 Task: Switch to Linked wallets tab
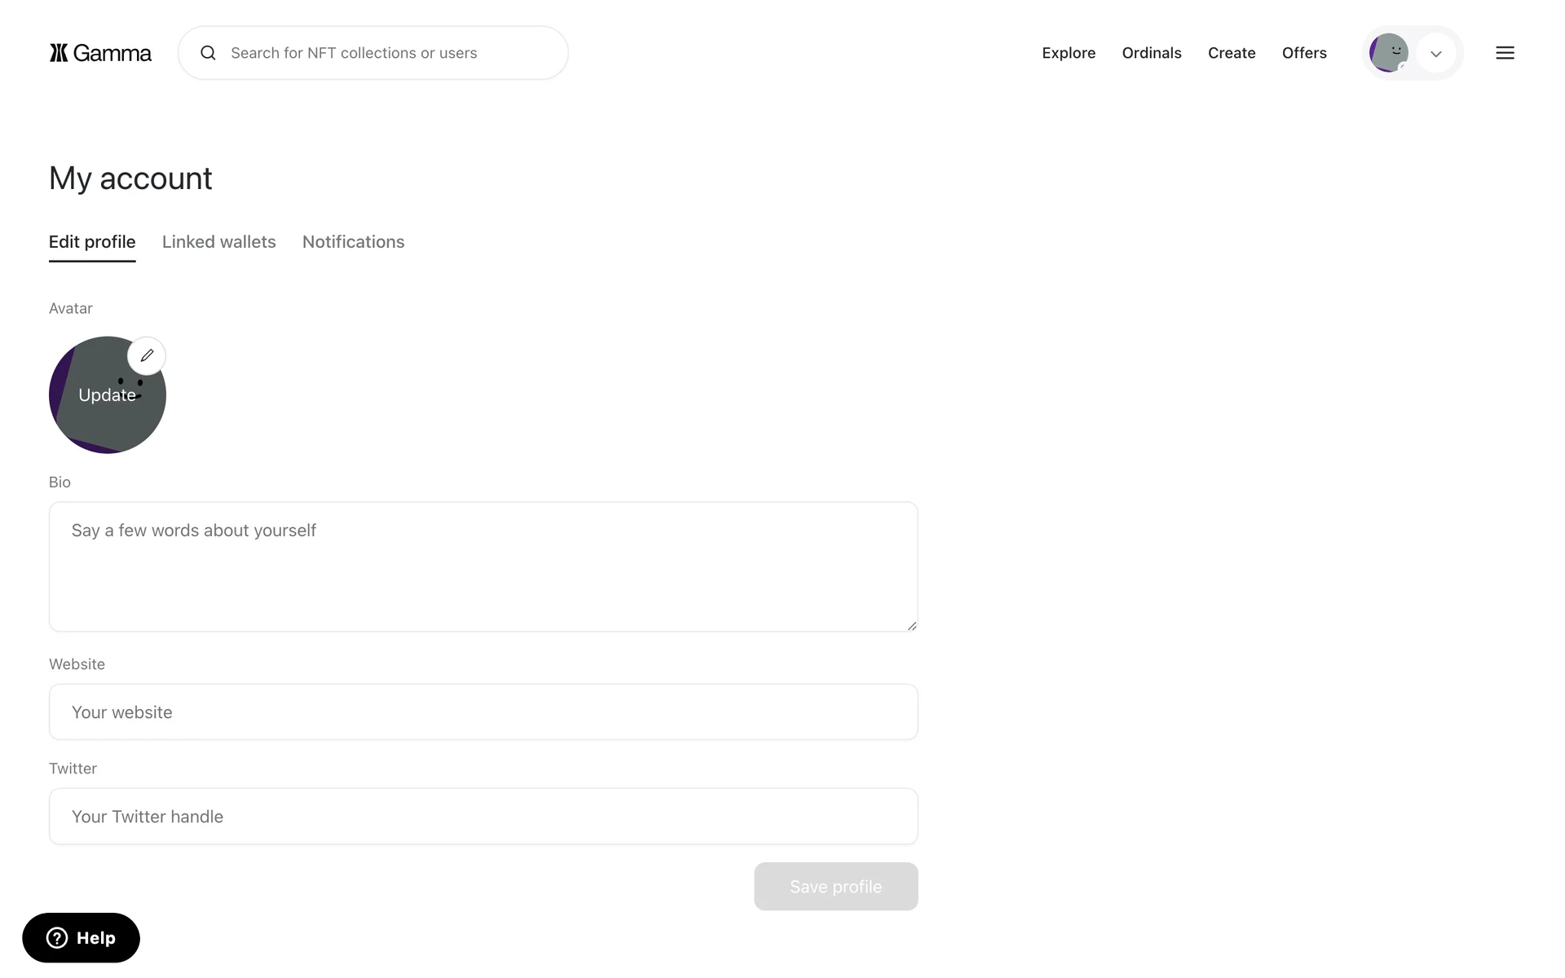point(218,242)
